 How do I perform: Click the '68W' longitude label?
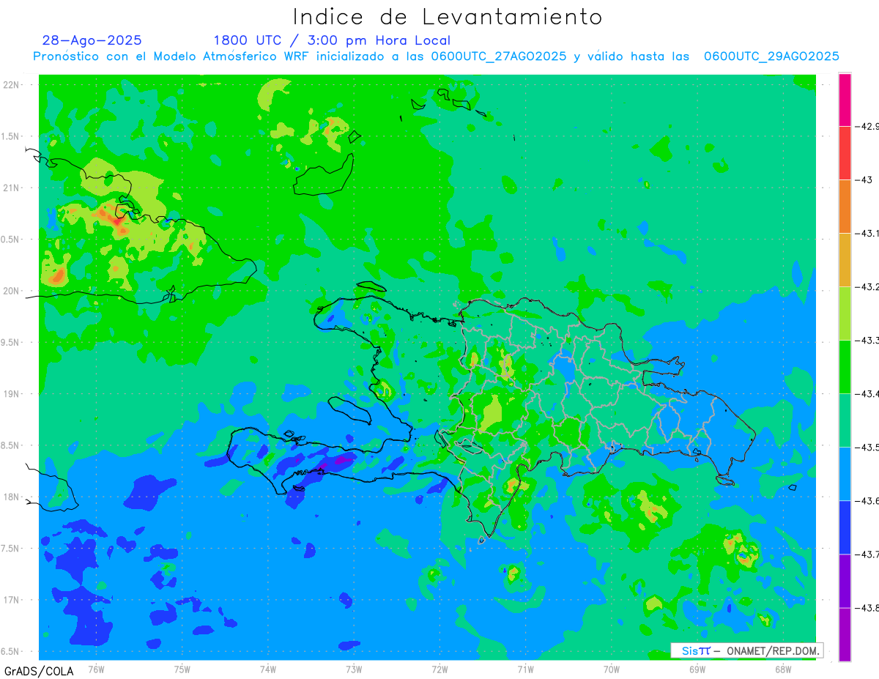(783, 668)
